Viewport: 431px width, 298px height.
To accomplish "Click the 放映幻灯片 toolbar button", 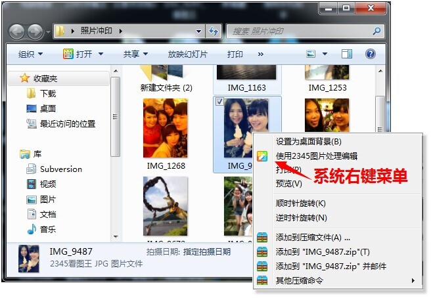I will pos(187,54).
